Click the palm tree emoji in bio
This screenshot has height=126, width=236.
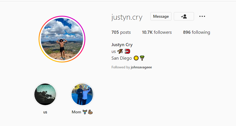click(142, 58)
